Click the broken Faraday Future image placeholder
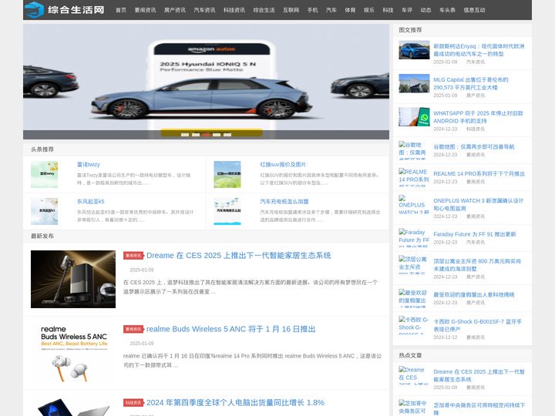Screen dimensions: 555x416 (x=414, y=238)
